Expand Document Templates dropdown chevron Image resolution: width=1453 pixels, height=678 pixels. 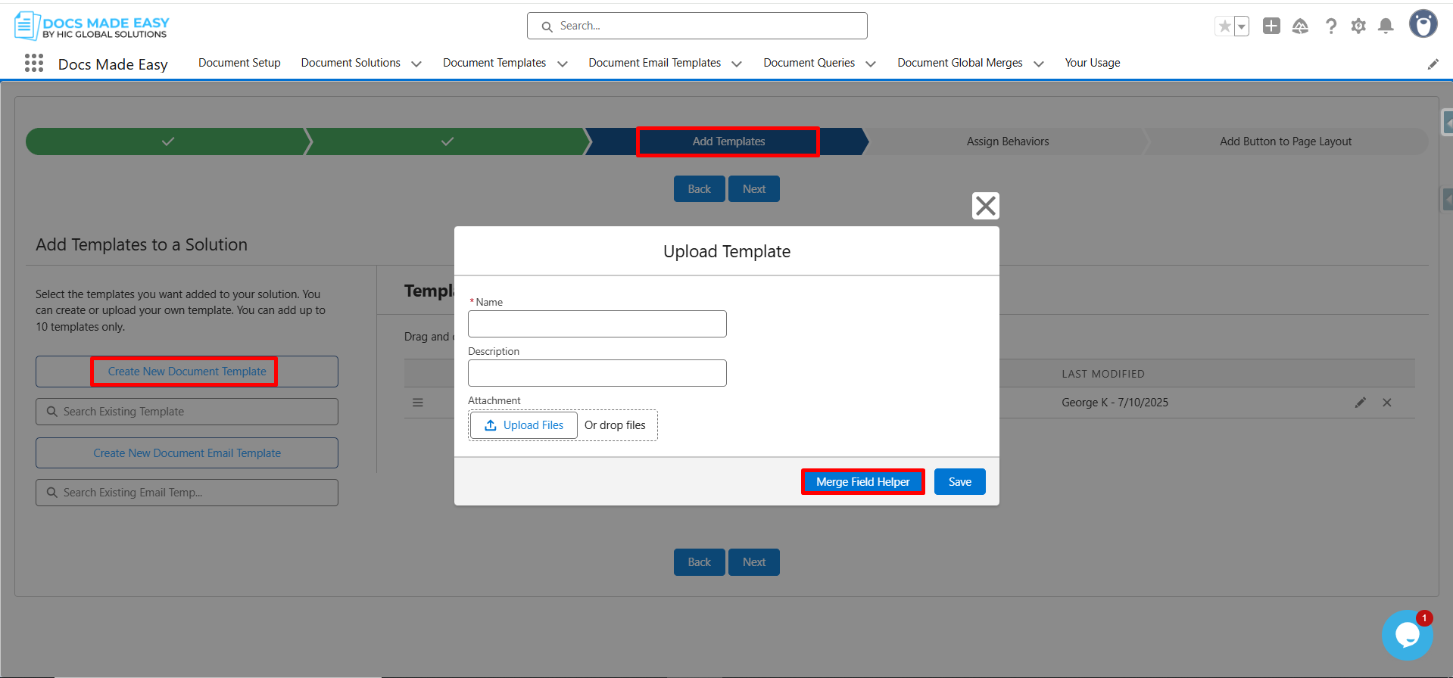pos(563,64)
